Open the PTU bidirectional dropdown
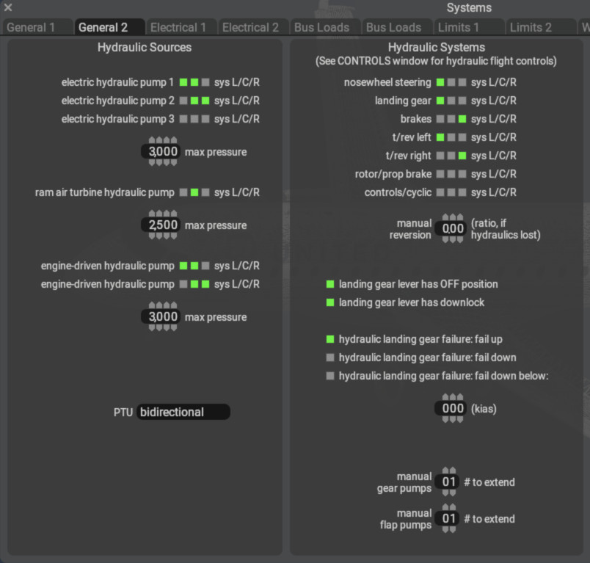Viewport: 590px width, 563px height. click(x=183, y=412)
